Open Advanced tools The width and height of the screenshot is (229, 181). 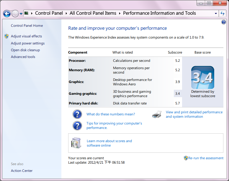[x=23, y=57]
